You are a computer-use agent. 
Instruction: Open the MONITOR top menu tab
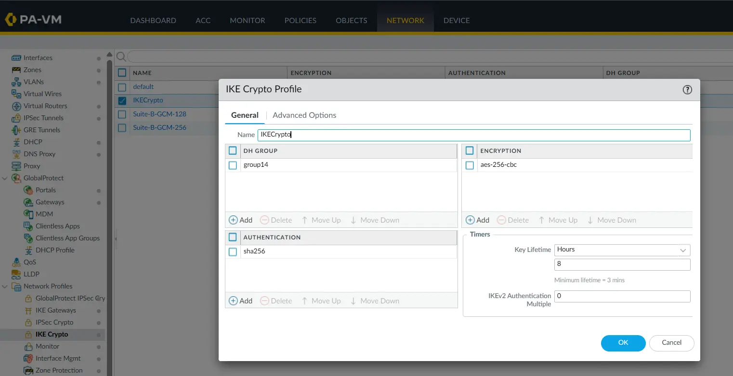pyautogui.click(x=248, y=20)
